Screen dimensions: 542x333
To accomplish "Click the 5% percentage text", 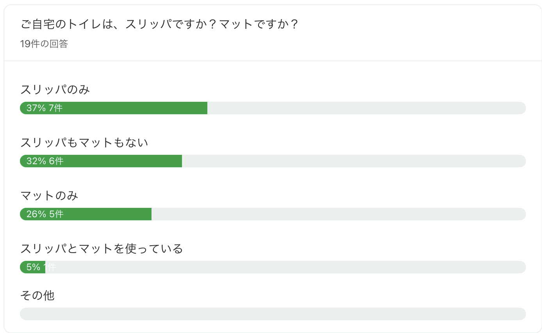I will tap(33, 267).
